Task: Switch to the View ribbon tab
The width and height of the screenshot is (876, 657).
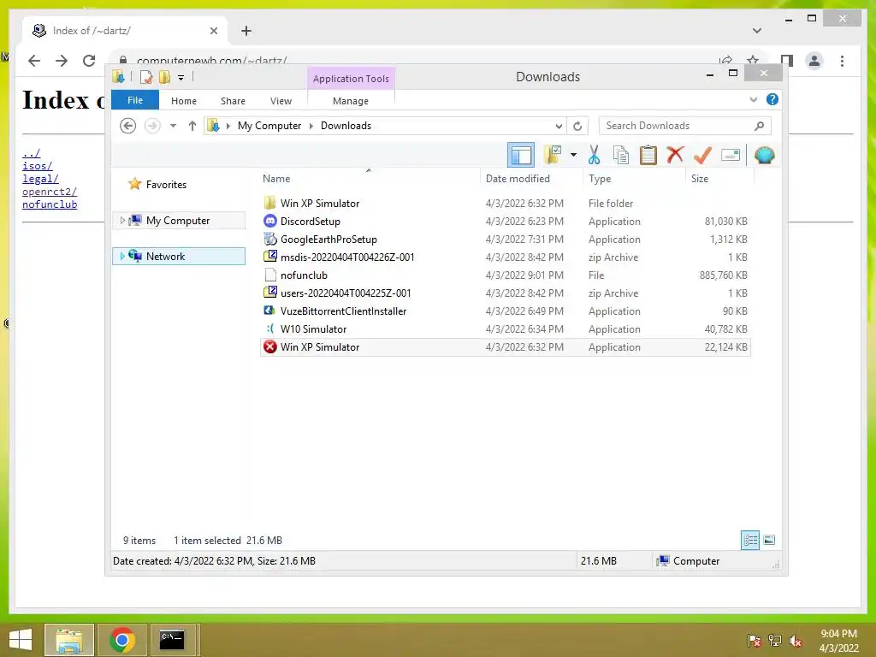Action: click(x=281, y=101)
